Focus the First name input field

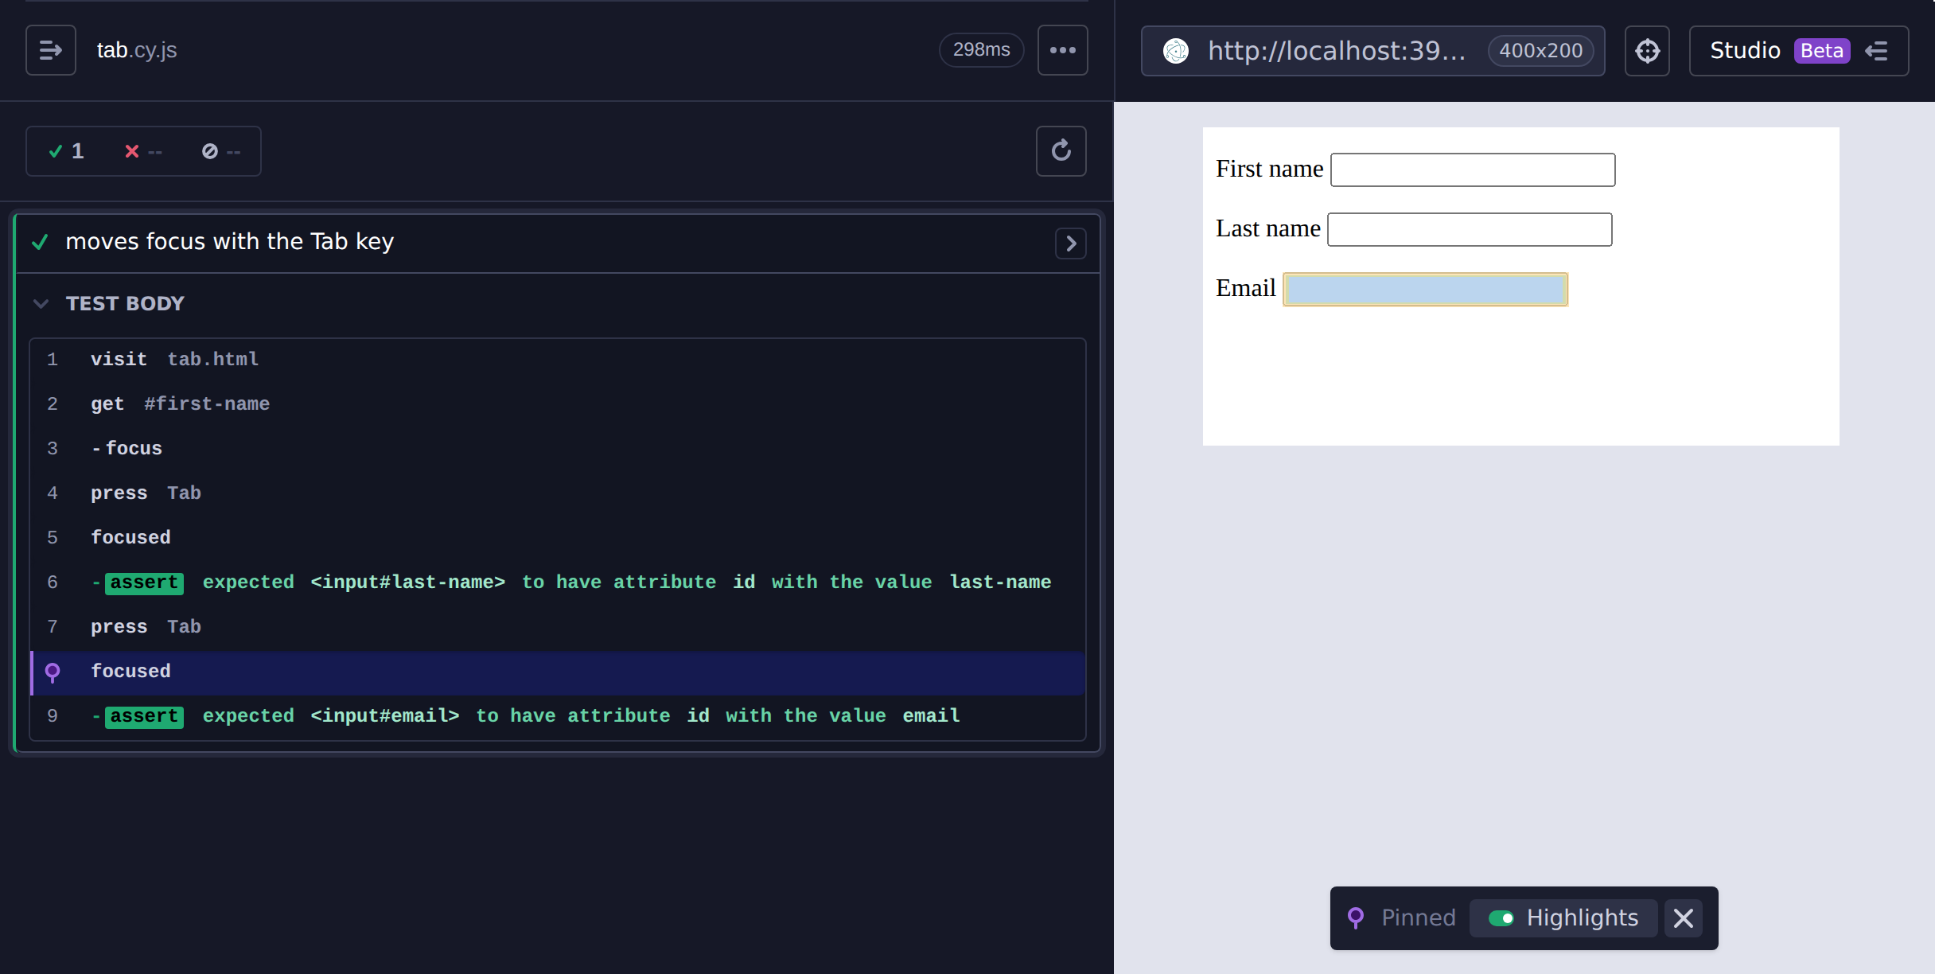click(1473, 169)
